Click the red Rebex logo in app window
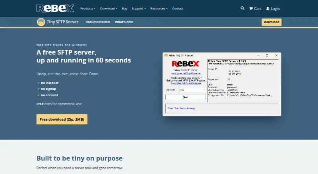This screenshot has width=318, height=174. click(185, 64)
